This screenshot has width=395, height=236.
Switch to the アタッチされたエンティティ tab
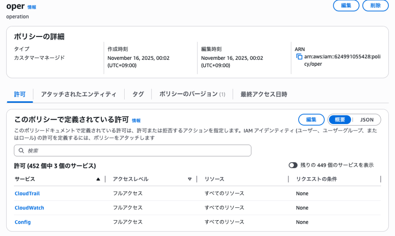(x=79, y=94)
